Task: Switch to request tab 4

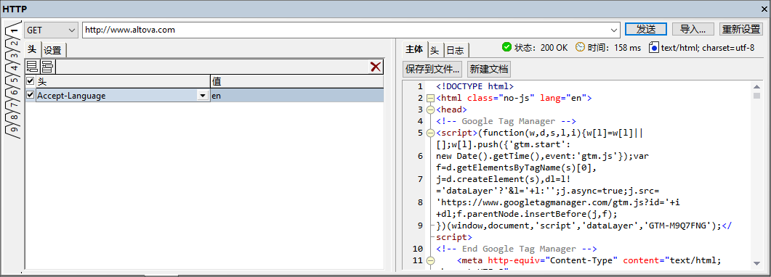Action: (x=15, y=67)
